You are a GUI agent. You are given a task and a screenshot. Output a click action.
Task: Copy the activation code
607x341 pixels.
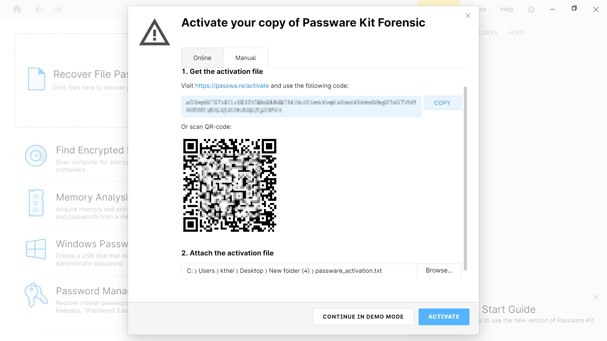[442, 103]
